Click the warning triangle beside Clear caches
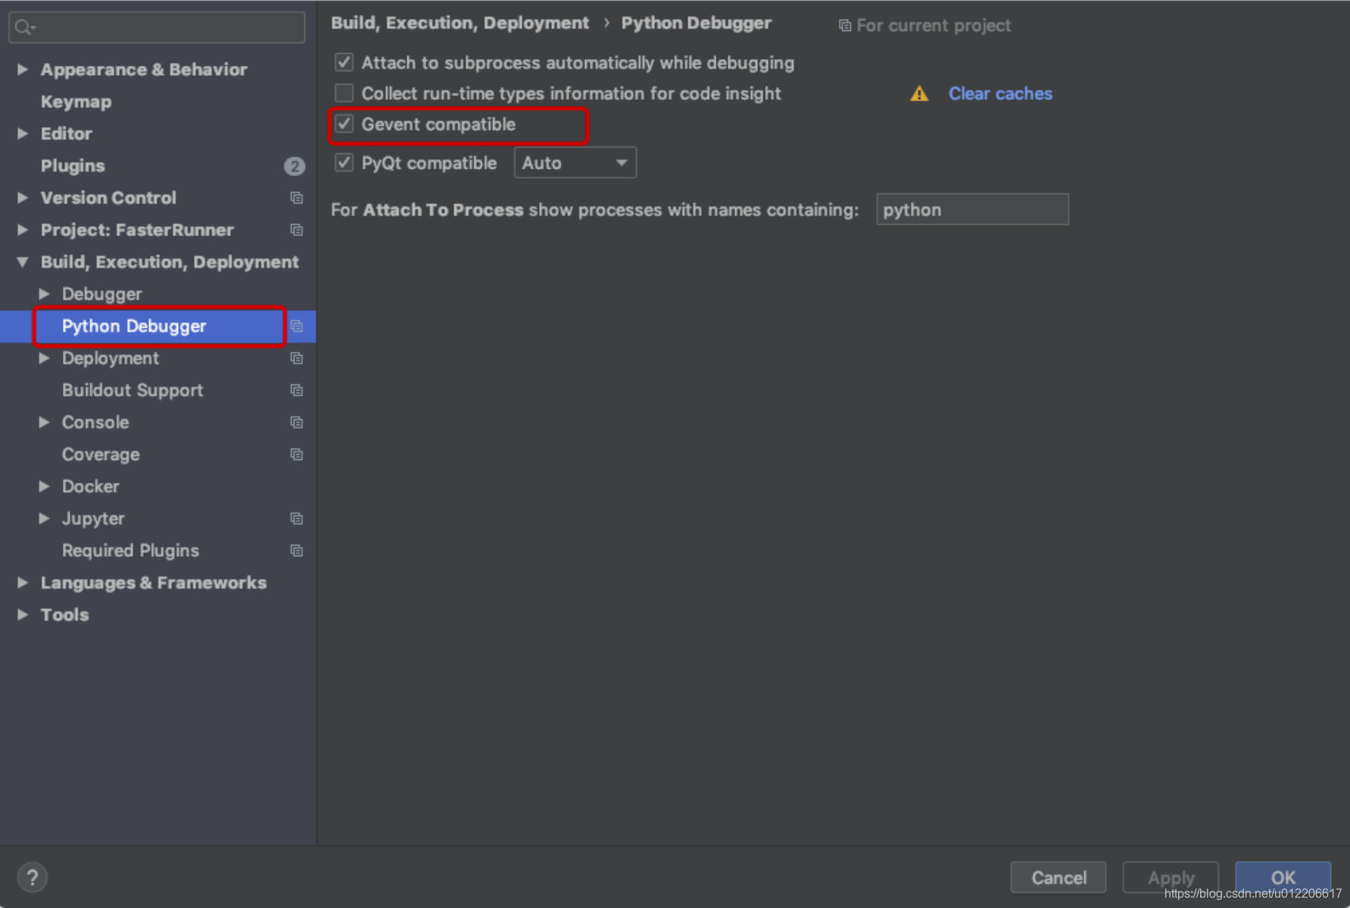This screenshot has width=1350, height=908. click(x=918, y=93)
